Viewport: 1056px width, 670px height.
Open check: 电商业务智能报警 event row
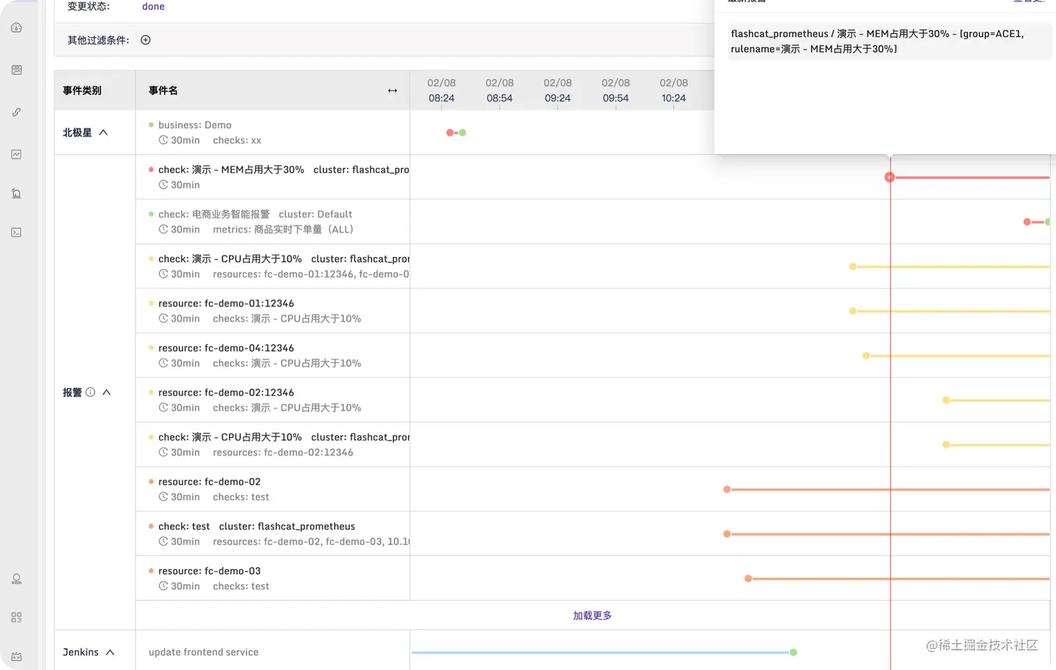(272, 222)
